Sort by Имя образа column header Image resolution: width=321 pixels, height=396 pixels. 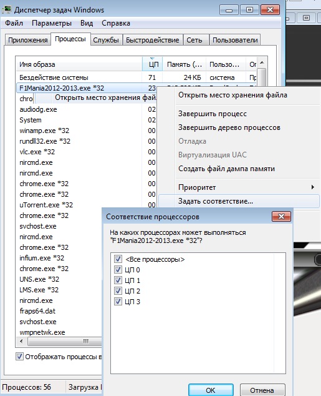point(79,64)
